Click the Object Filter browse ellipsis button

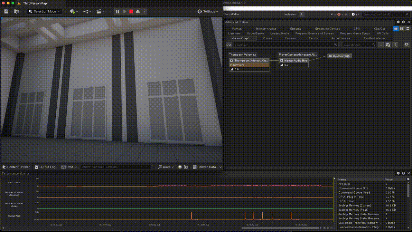(x=381, y=45)
